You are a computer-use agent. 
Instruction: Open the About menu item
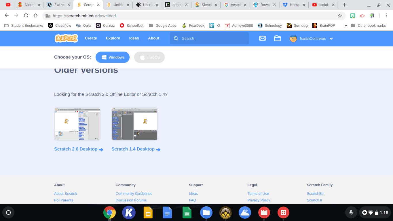click(153, 38)
